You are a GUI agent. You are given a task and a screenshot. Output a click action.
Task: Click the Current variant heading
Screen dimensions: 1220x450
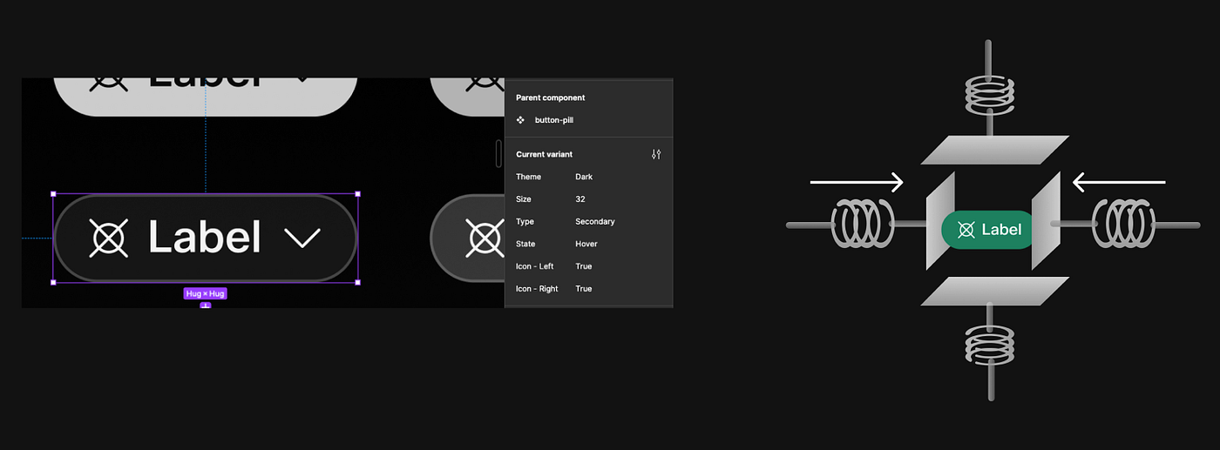point(545,154)
